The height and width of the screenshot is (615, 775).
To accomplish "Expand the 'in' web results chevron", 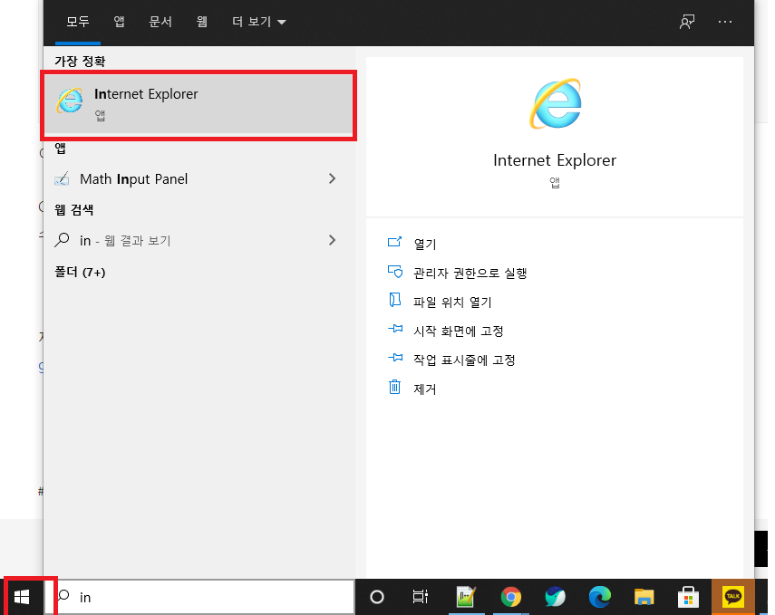I will (x=332, y=240).
